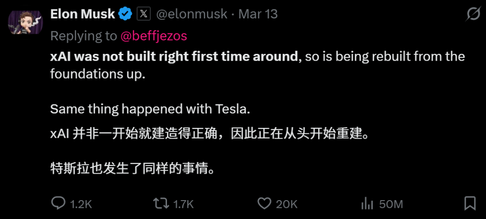Open the @beffjezos mention link
486x219 pixels.
[x=153, y=36]
